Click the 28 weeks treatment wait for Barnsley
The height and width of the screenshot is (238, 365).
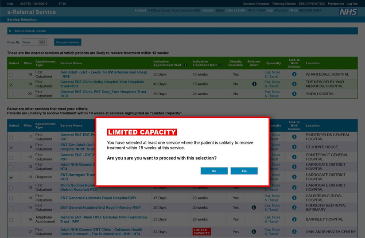click(200, 219)
